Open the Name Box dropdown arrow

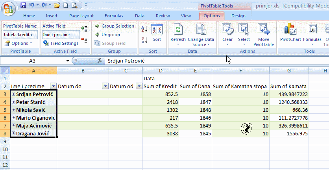point(68,61)
